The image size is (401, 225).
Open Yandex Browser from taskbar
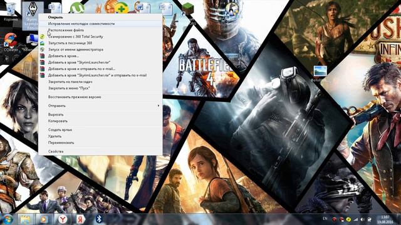point(63,219)
